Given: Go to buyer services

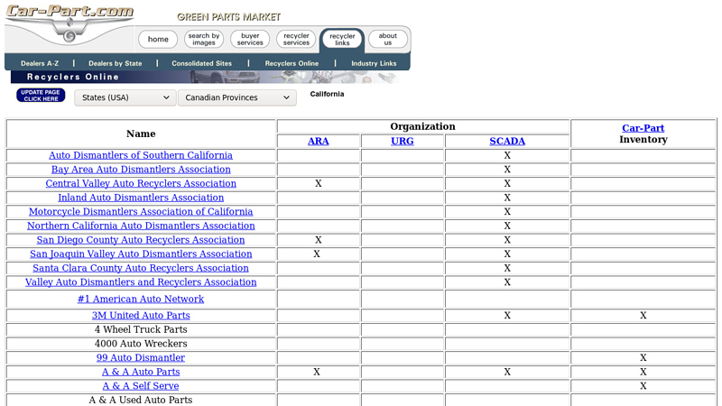Looking at the screenshot, I should (x=250, y=40).
